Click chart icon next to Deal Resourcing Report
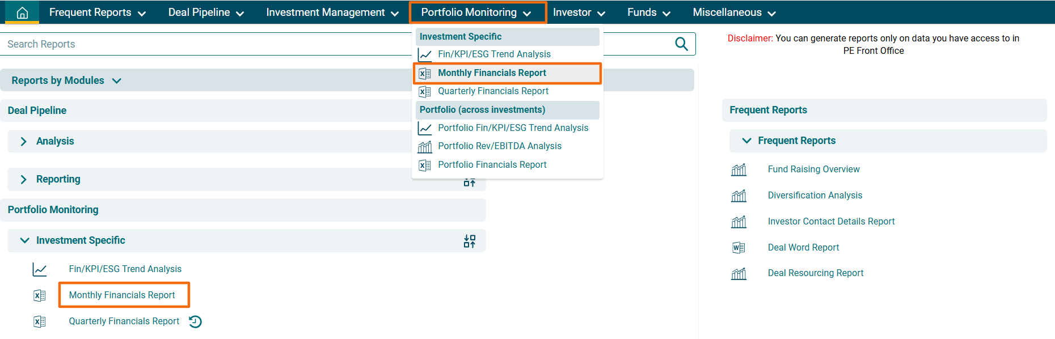Image resolution: width=1055 pixels, height=339 pixels. coord(739,274)
